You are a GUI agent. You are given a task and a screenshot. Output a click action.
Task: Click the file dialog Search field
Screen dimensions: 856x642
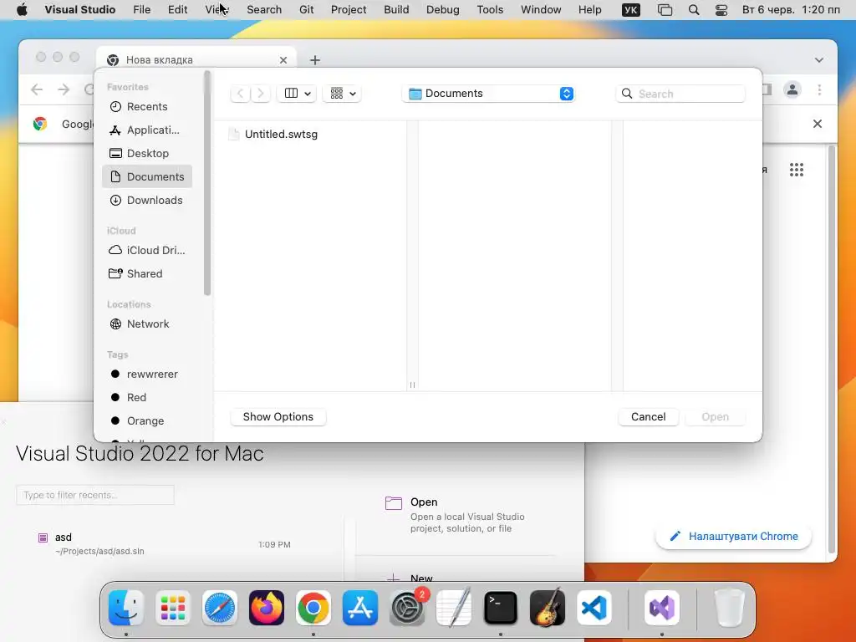coord(680,94)
